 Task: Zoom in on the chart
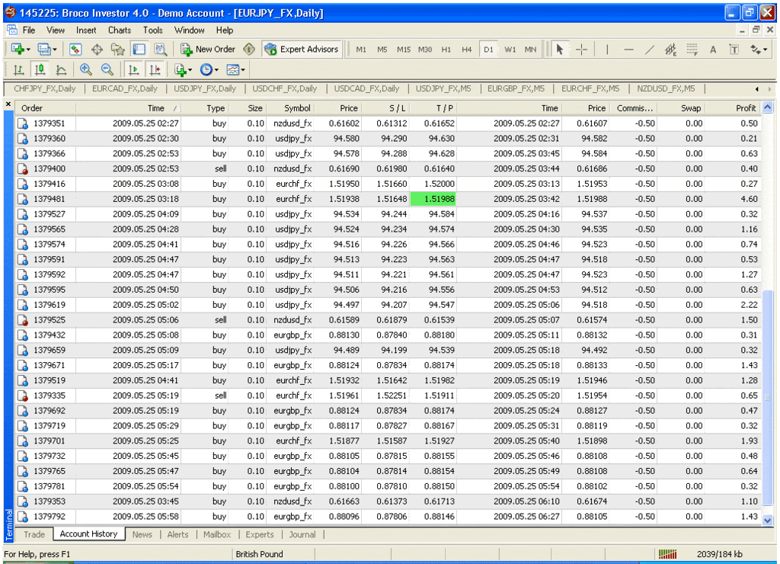click(x=85, y=69)
